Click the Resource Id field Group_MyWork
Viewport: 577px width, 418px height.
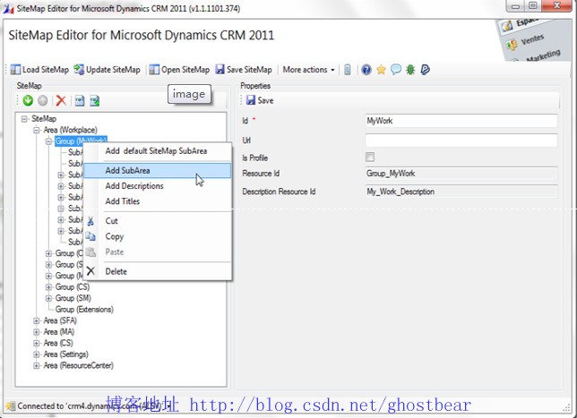click(461, 174)
